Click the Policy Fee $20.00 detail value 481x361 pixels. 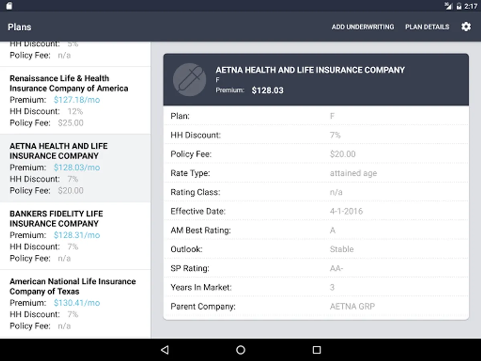(343, 154)
